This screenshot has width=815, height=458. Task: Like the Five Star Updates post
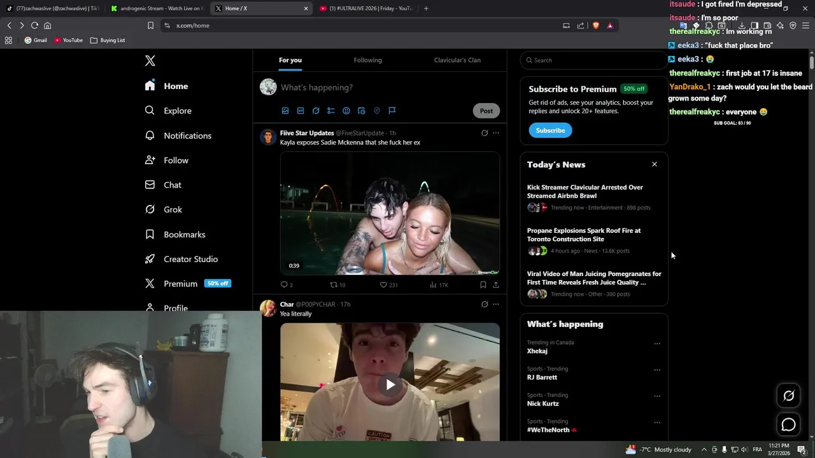[x=388, y=284]
